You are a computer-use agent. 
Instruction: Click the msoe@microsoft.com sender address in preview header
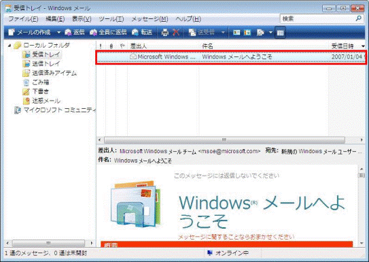229,151
